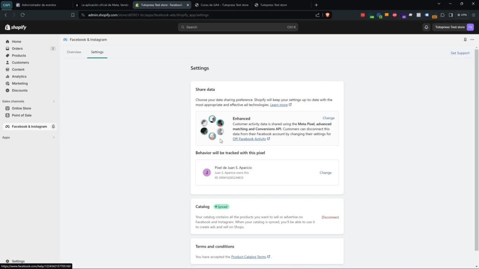
Task: Reload the current page
Action: click(x=22, y=15)
